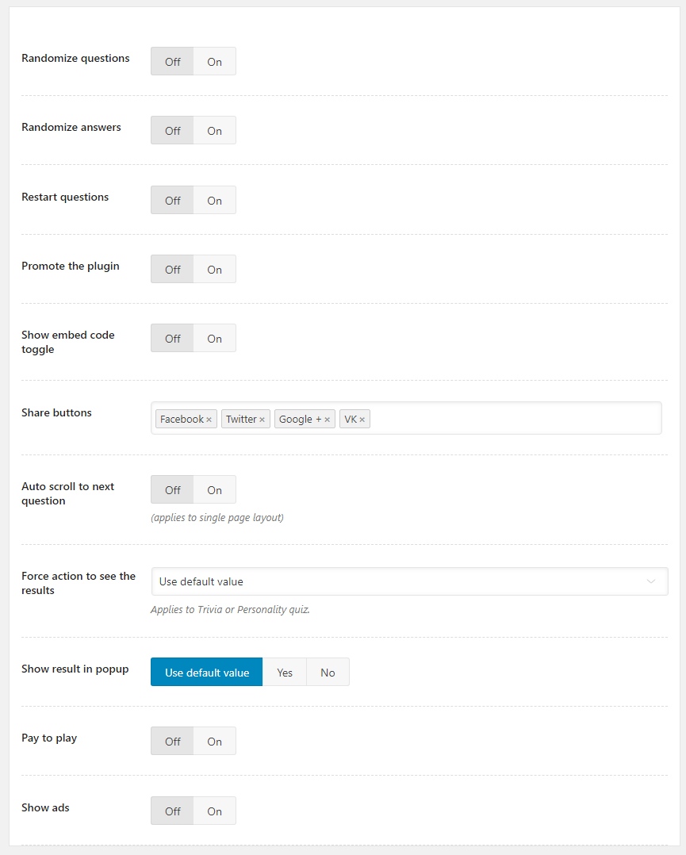Select No for Show result in popup
This screenshot has height=855, width=686.
pos(328,673)
